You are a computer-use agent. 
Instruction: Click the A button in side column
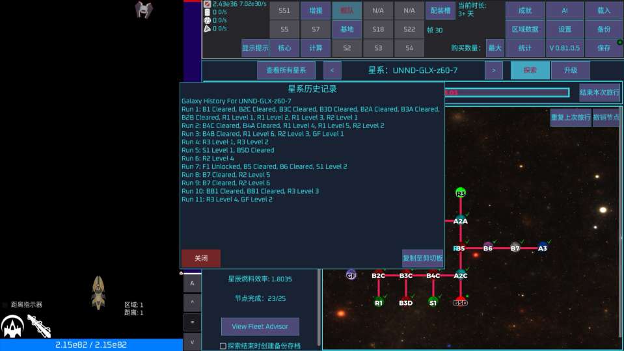[x=192, y=283]
